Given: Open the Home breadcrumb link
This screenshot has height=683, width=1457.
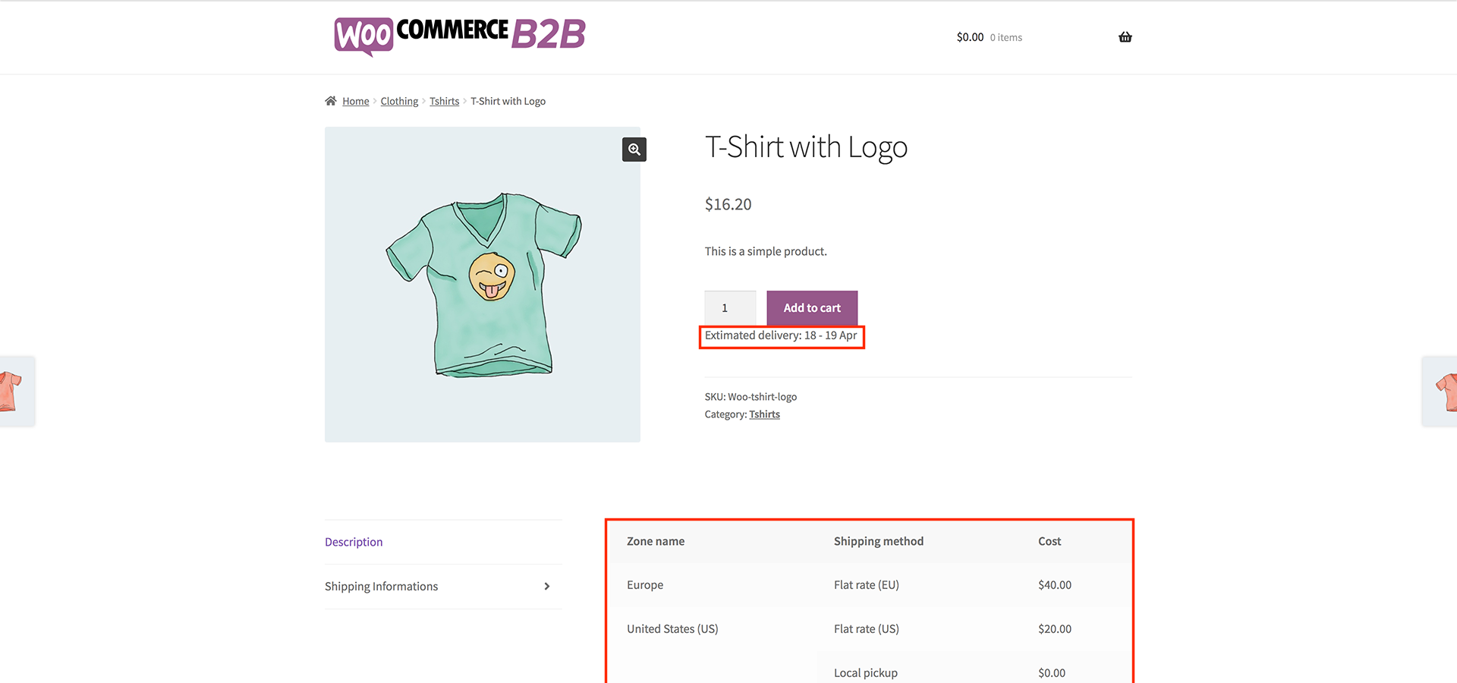Looking at the screenshot, I should [x=355, y=102].
